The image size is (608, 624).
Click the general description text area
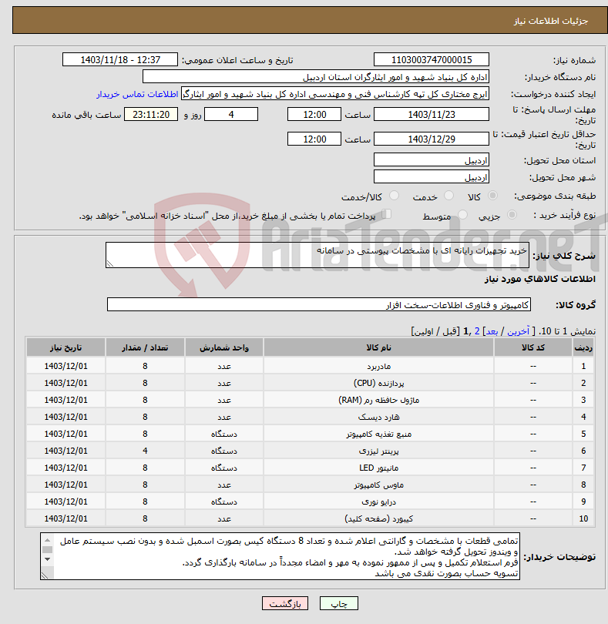pyautogui.click(x=317, y=255)
